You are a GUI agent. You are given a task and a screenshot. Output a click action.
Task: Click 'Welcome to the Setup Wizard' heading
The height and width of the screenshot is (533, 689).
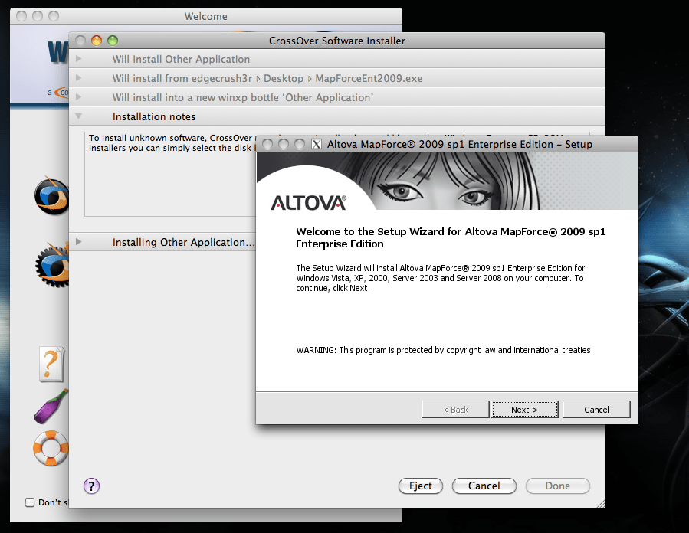pos(451,237)
